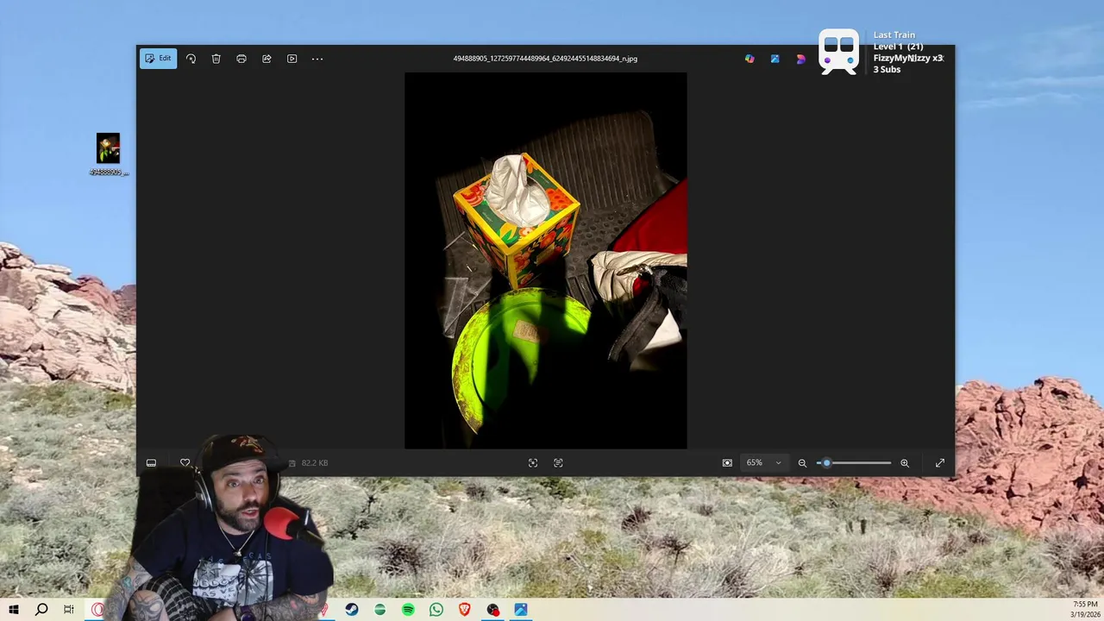Image resolution: width=1104 pixels, height=621 pixels.
Task: Open OBS Studio taskbar icon
Action: pyautogui.click(x=492, y=610)
